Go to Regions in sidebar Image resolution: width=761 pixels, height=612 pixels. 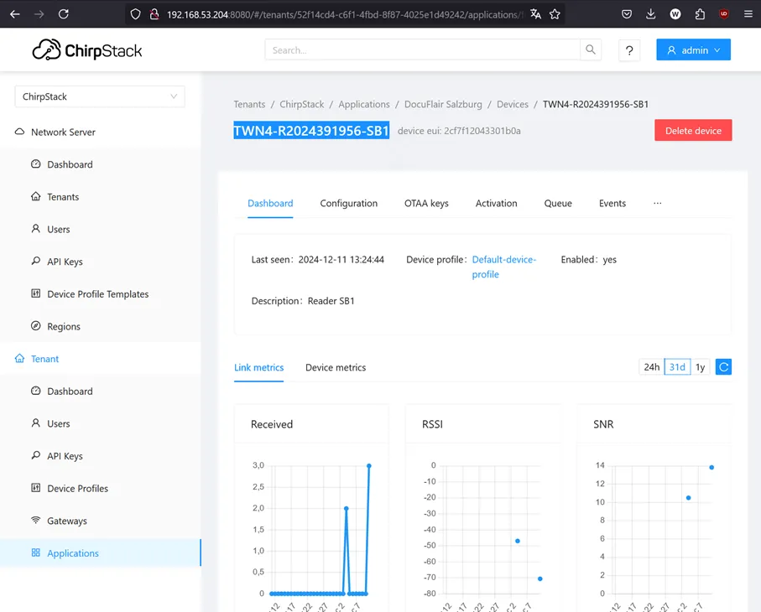tap(64, 326)
